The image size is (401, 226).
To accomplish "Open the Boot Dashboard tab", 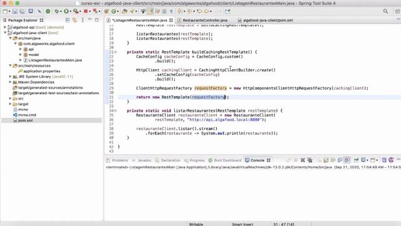I will 227,161.
